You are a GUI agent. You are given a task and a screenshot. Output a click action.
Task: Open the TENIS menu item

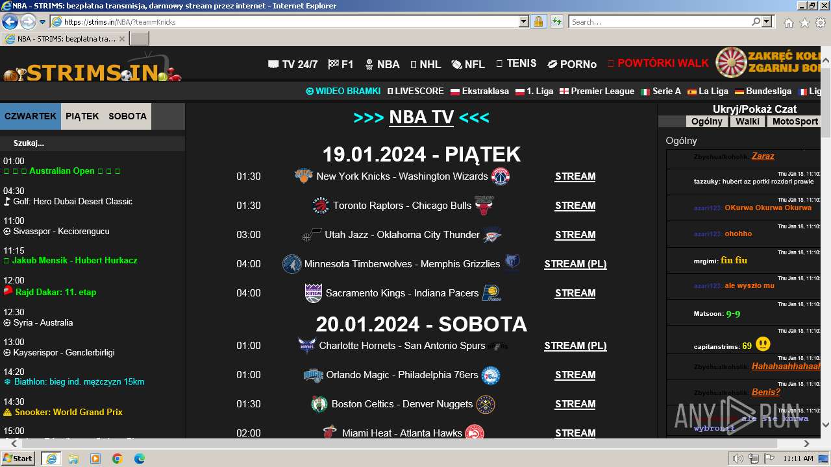[516, 63]
